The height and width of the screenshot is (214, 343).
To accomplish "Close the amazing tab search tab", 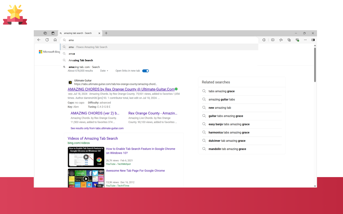I will click(99, 33).
